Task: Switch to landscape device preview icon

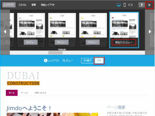Action: point(130,5)
